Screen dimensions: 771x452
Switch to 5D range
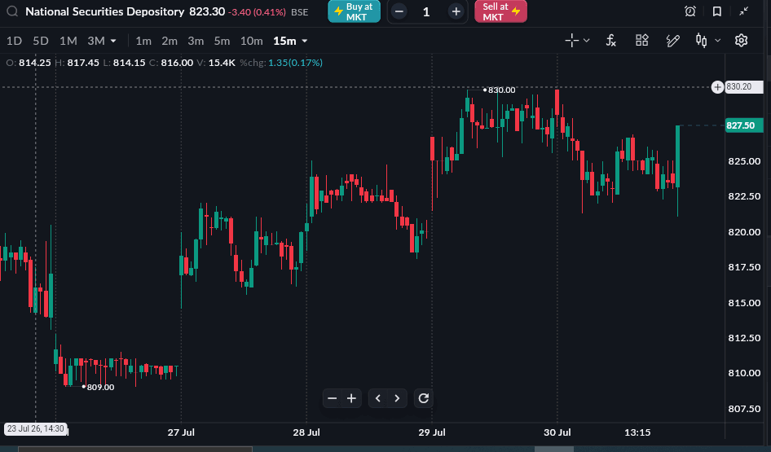click(41, 41)
